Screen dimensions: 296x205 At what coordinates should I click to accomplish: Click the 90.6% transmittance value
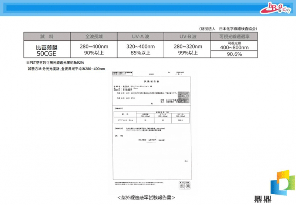(234, 54)
